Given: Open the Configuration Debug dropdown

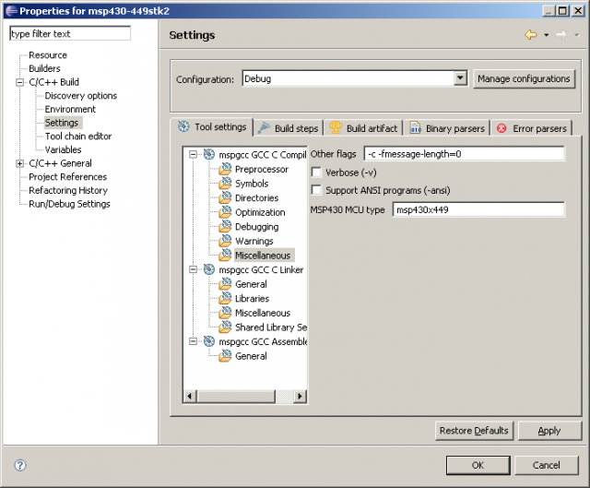Looking at the screenshot, I should point(460,78).
